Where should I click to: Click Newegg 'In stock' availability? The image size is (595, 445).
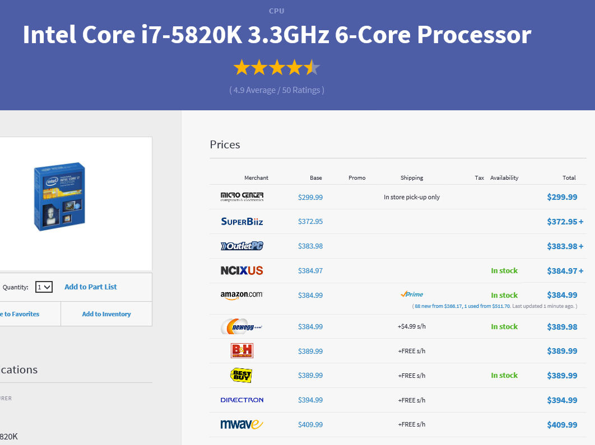tap(504, 327)
